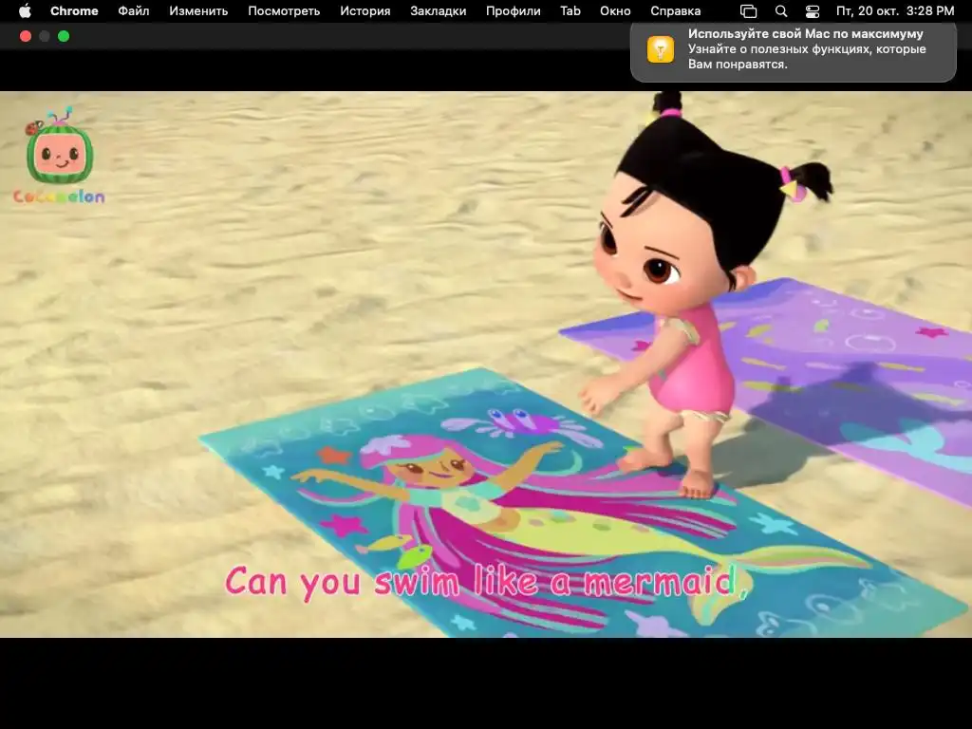
Task: Click the grey minimize window button
Action: point(45,36)
